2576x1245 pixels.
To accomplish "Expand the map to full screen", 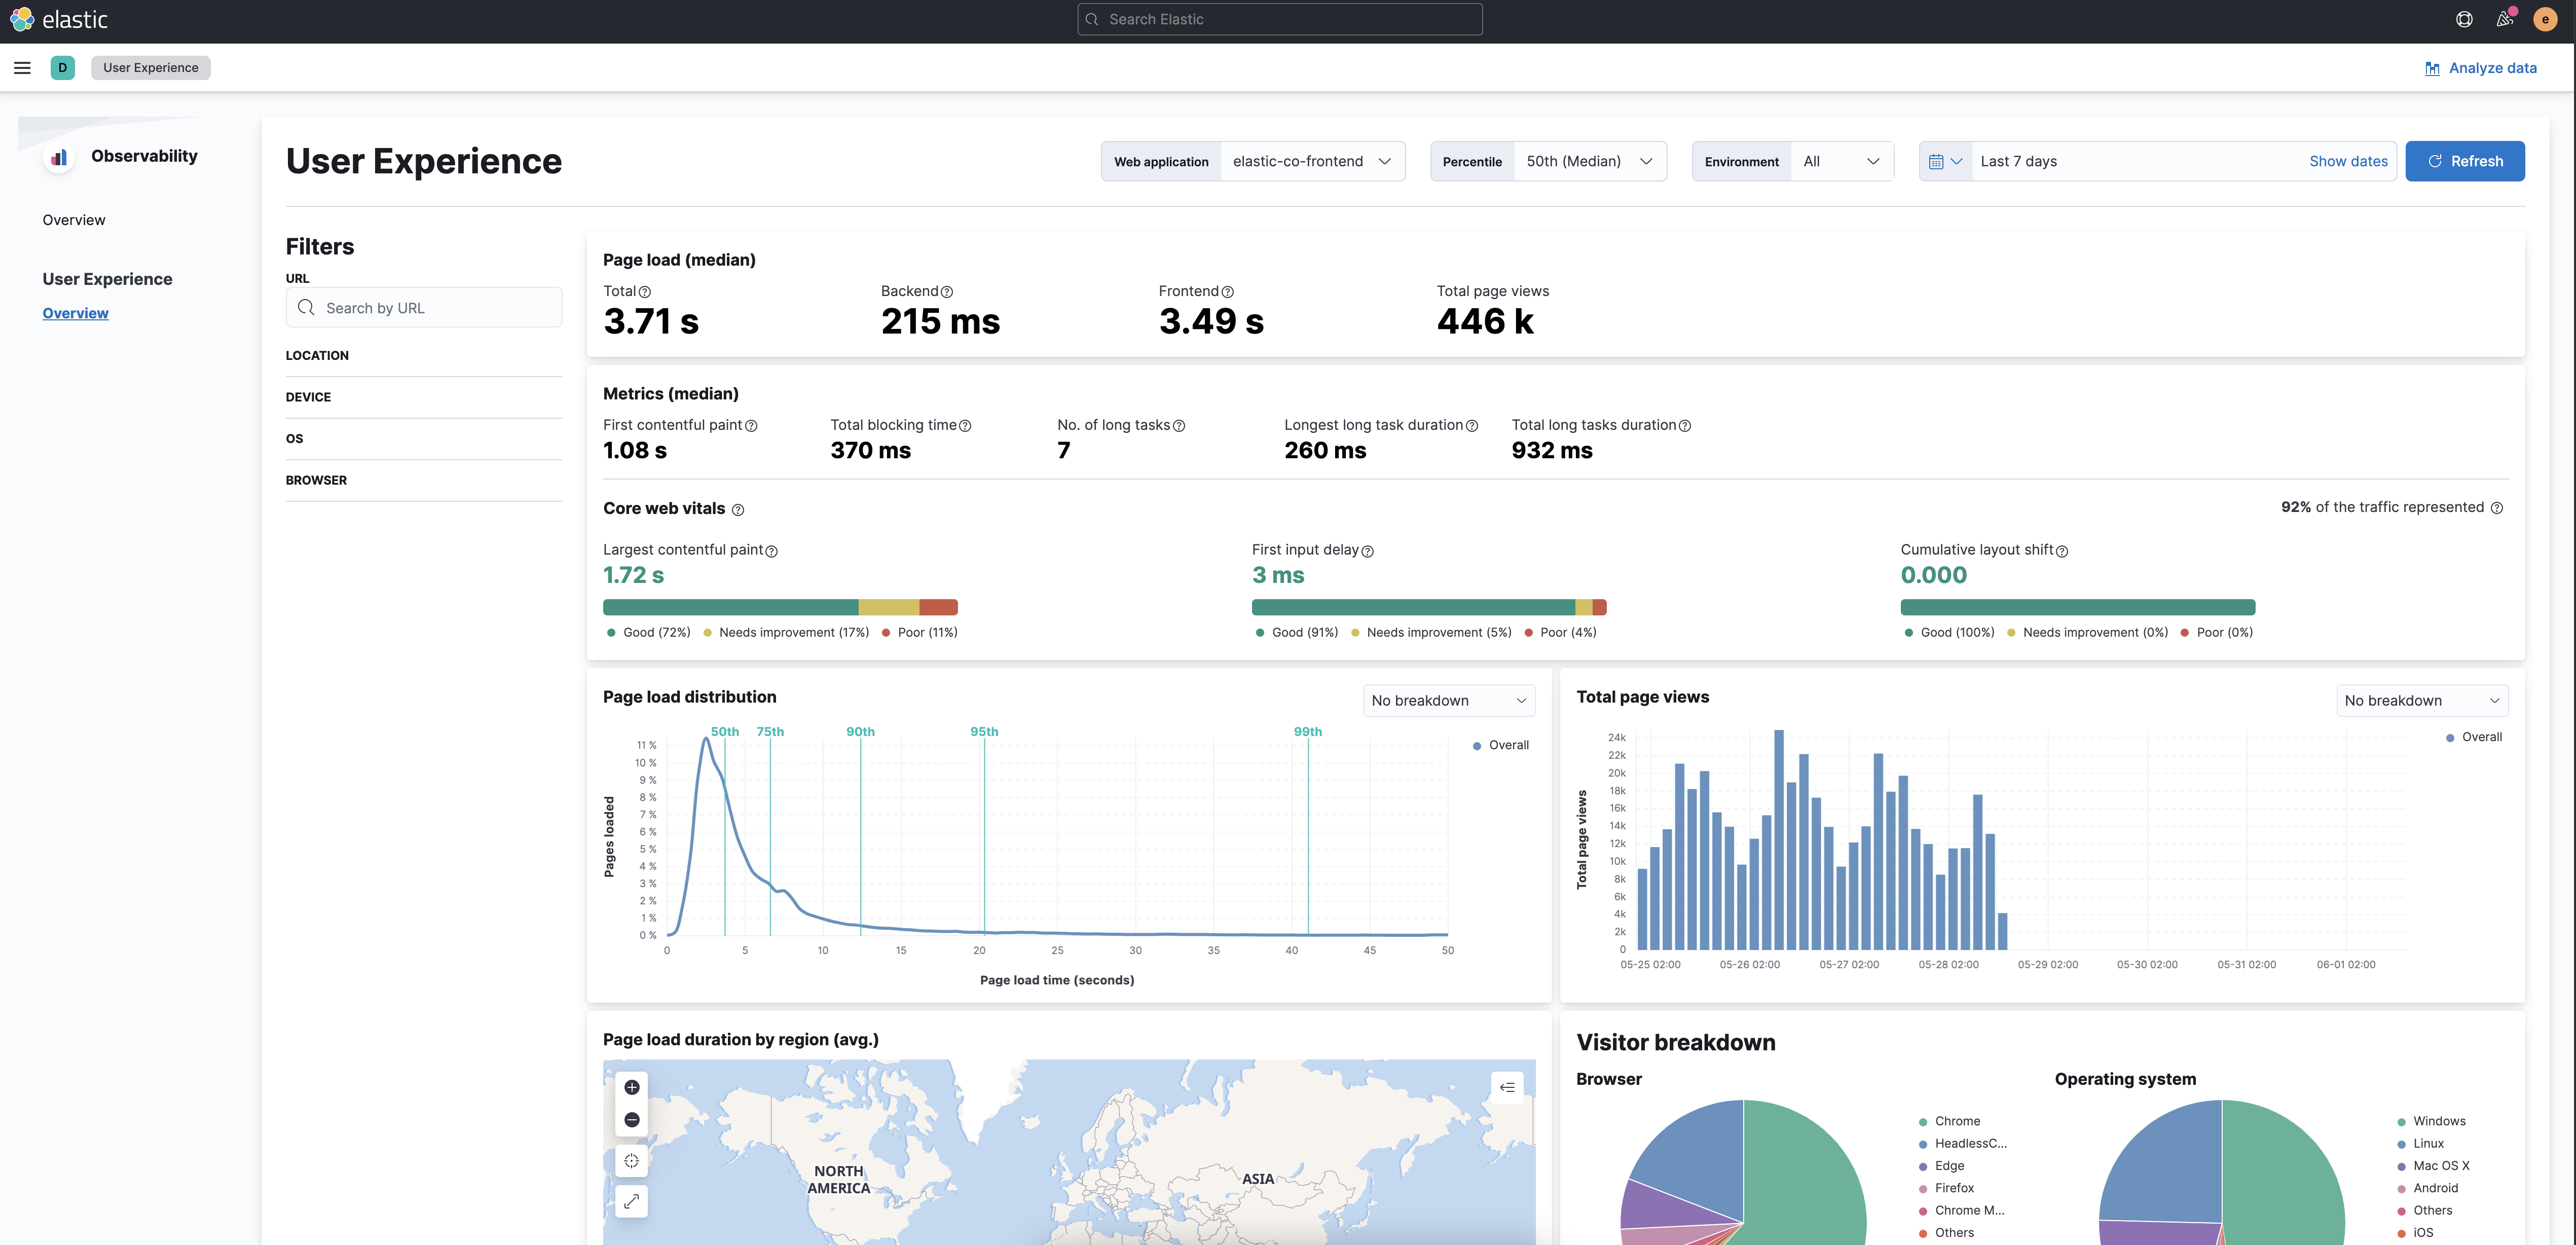I will [631, 1201].
